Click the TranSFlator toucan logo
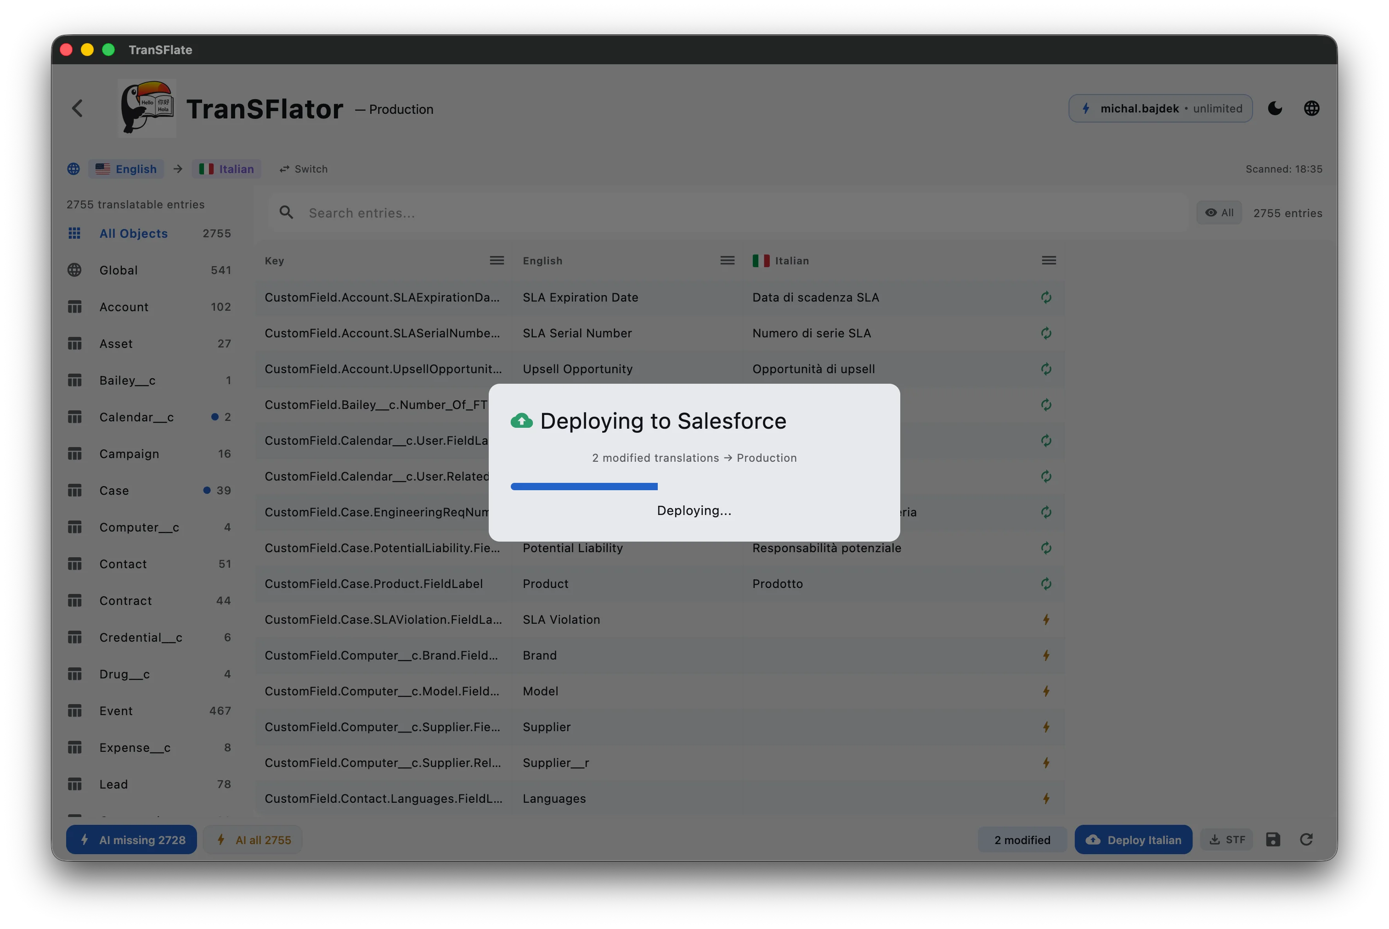This screenshot has height=929, width=1389. click(147, 108)
